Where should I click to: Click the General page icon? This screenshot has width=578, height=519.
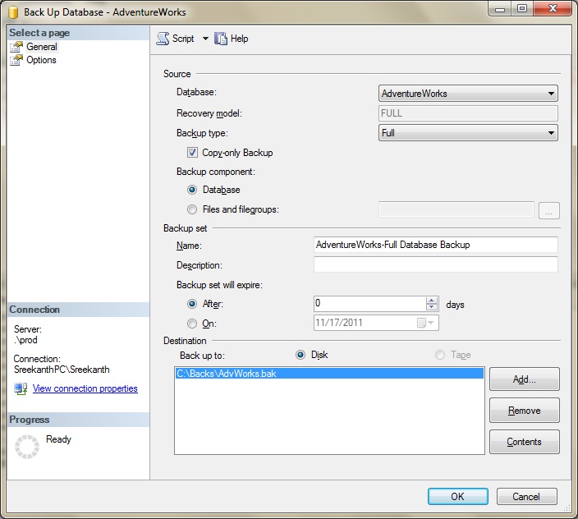pos(16,47)
